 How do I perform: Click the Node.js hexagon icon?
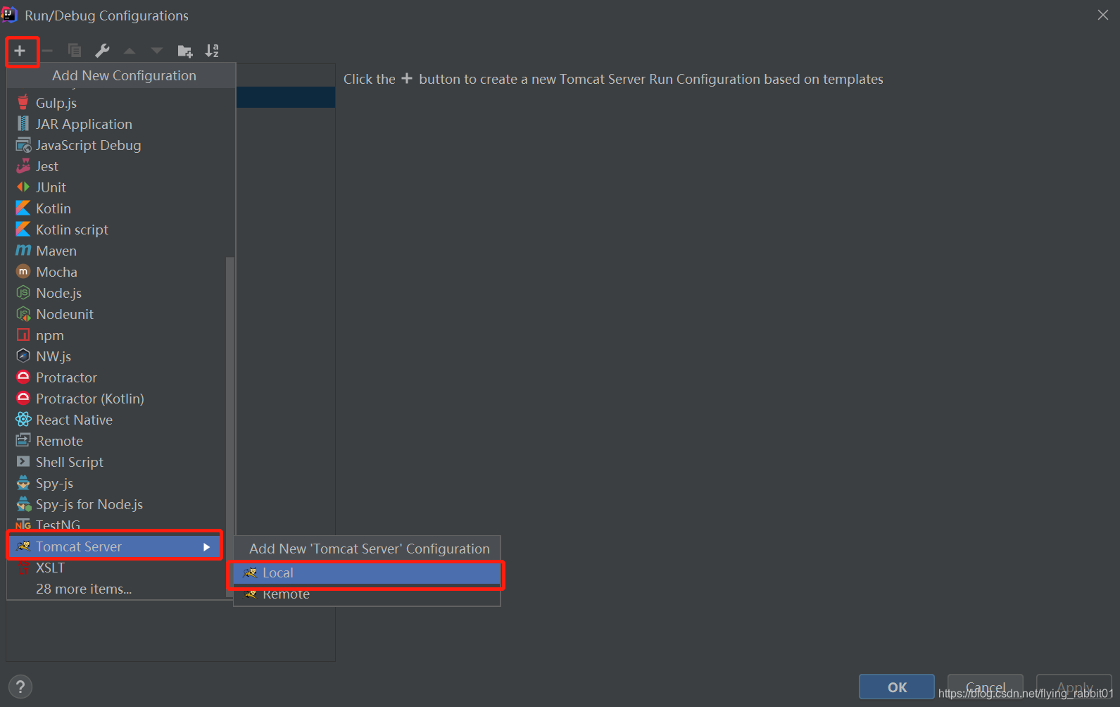(23, 293)
